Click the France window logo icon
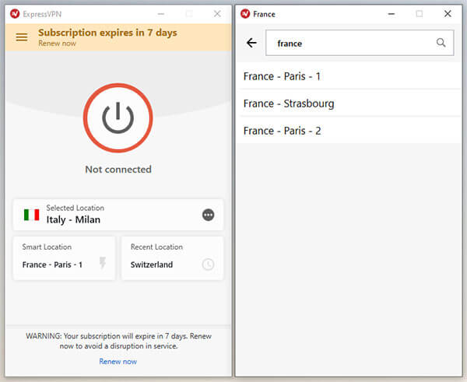Image resolution: width=467 pixels, height=382 pixels. (245, 14)
